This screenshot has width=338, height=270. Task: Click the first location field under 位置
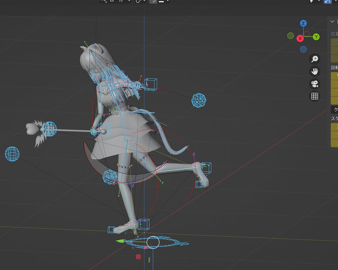[334, 42]
